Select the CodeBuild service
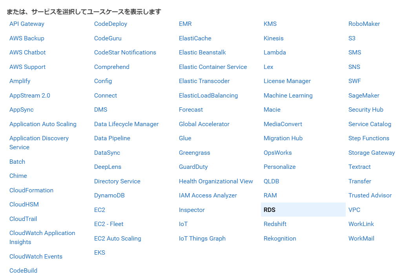The image size is (405, 275). click(24, 271)
